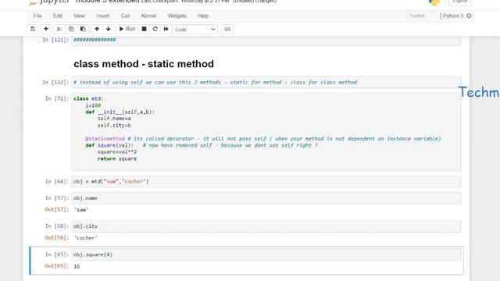Click the def square(val) line

[202, 145]
